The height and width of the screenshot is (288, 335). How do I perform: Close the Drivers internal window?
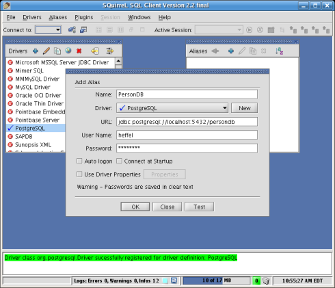pyautogui.click(x=119, y=42)
